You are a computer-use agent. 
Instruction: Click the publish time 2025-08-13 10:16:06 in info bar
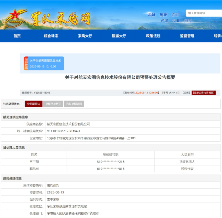[x=147, y=93]
